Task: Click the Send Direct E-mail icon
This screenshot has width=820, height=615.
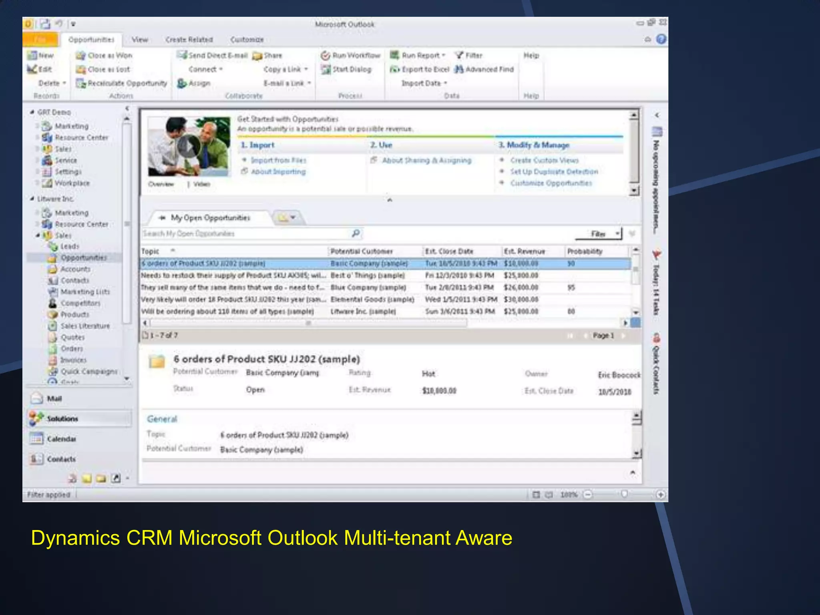Action: [182, 55]
